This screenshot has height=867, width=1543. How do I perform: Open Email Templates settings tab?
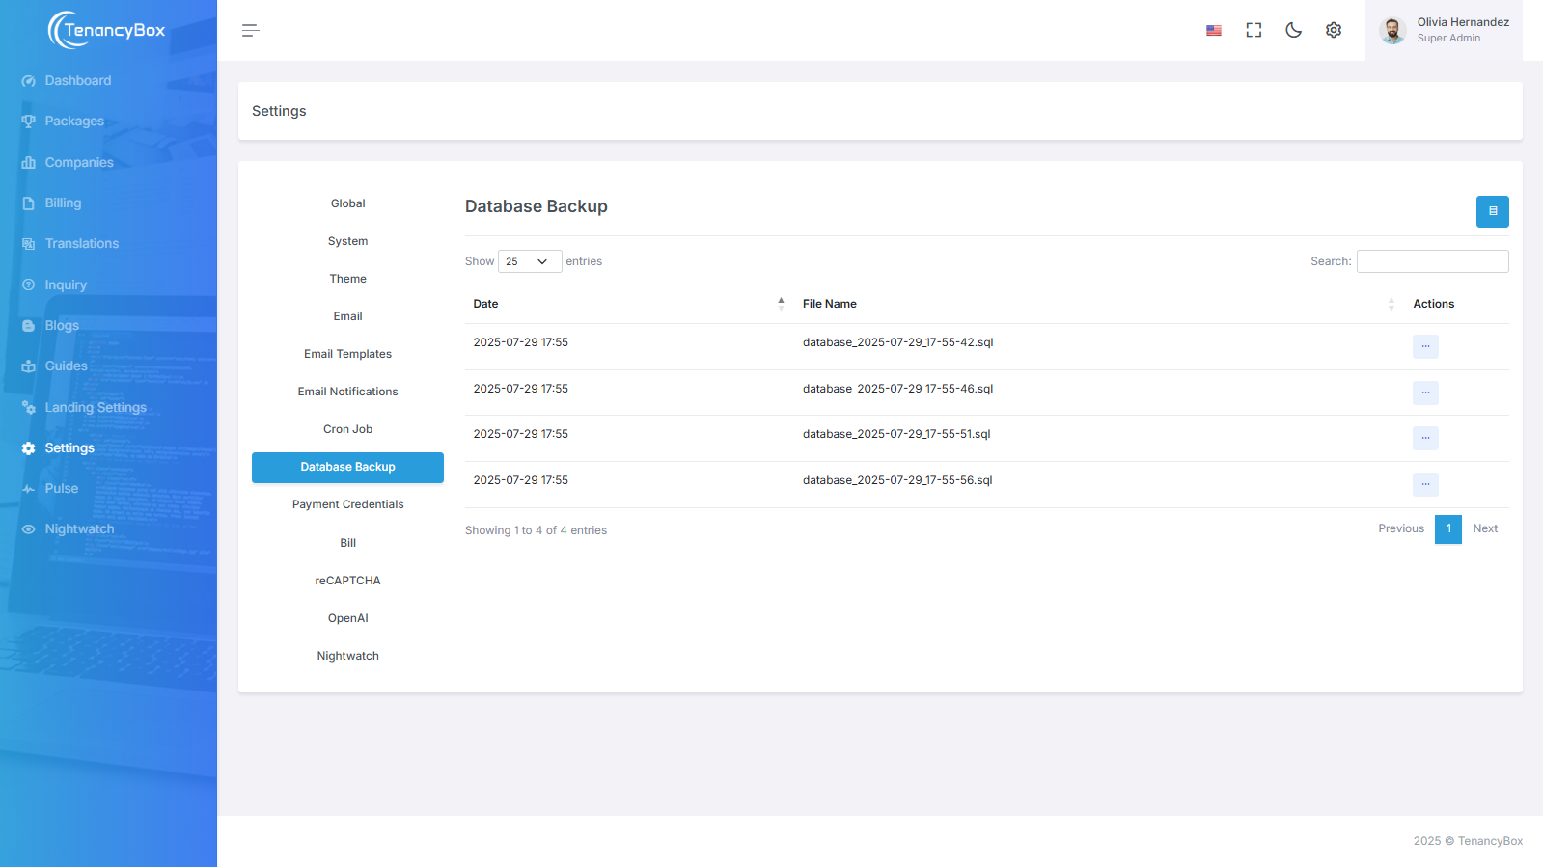point(347,354)
